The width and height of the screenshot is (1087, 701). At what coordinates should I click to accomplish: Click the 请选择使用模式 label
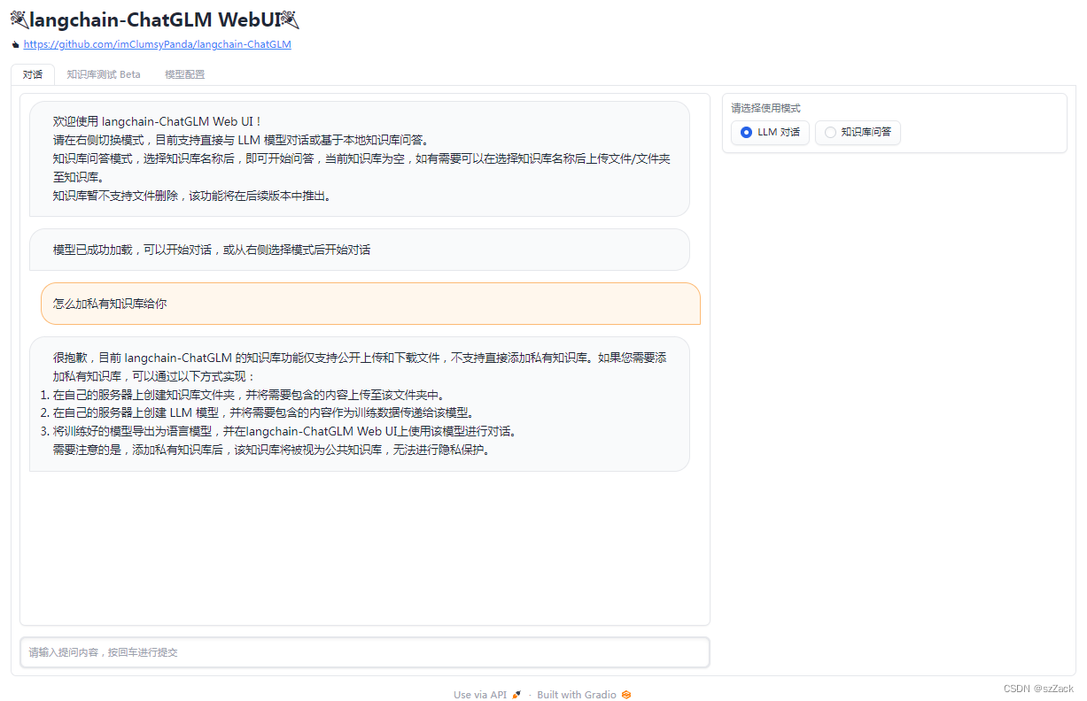coord(765,108)
